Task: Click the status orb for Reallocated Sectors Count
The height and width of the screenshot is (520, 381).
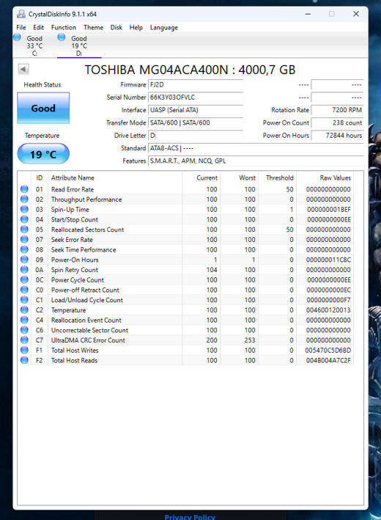Action: click(24, 229)
